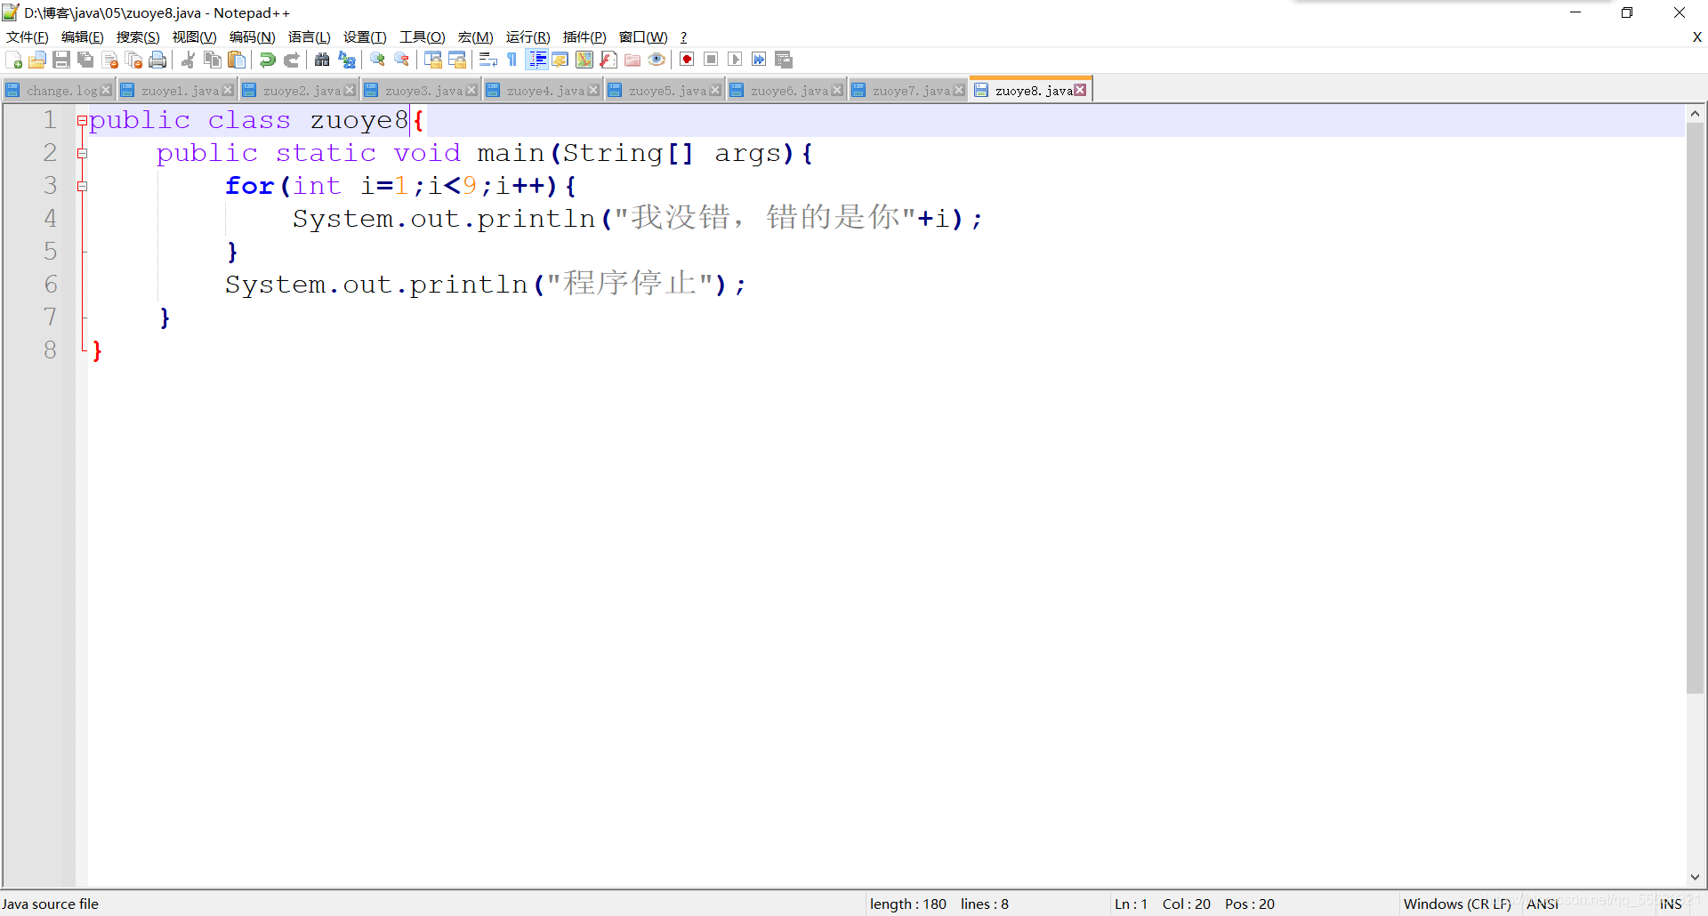Viewport: 1708px width, 916px height.
Task: Toggle show all characters pilcrow icon
Action: [x=512, y=60]
